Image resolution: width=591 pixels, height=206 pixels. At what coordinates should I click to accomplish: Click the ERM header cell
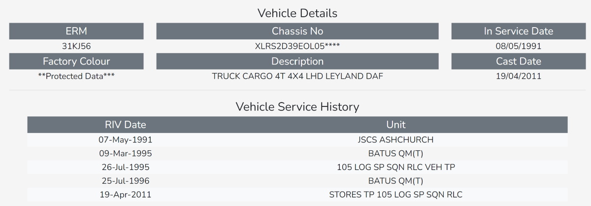click(76, 31)
